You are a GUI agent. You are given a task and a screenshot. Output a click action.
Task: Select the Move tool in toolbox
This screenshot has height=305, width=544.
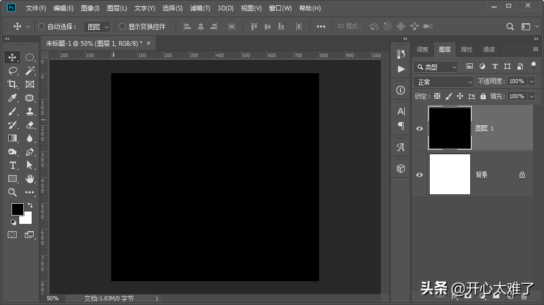coord(12,57)
